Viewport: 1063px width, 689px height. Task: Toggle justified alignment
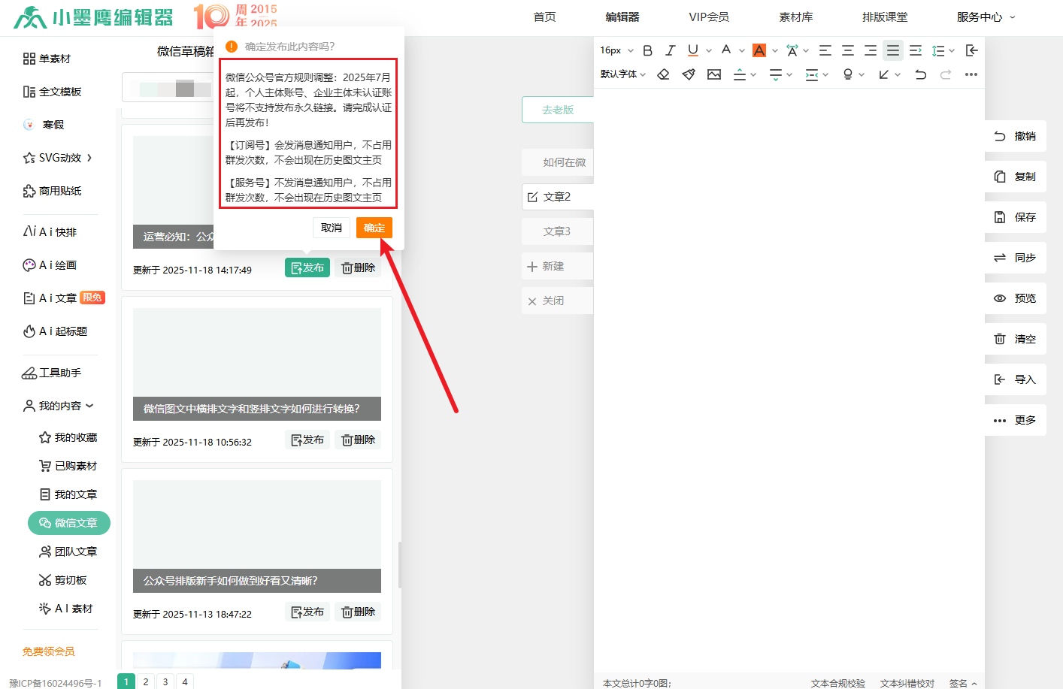(893, 50)
